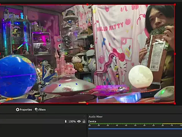Viewport: 182px width, 137px height.
Task: Grab the top-center red resize handle
Action: pyautogui.click(x=87, y=5)
